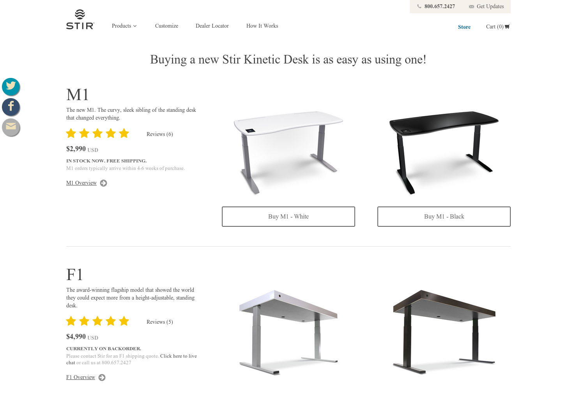This screenshot has width=577, height=404.
Task: Click the F1 Overview arrow icon
Action: 102,377
